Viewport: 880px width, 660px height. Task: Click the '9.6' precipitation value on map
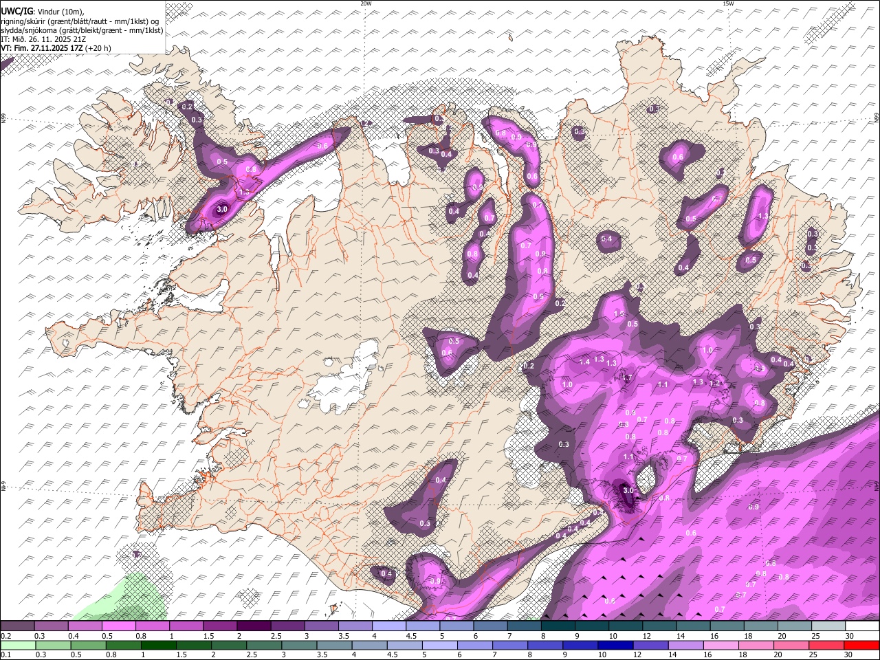322,146
